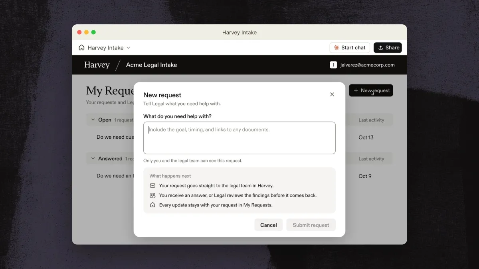This screenshot has width=479, height=269.
Task: Click the black New request button behind the dialog
Action: 371,90
